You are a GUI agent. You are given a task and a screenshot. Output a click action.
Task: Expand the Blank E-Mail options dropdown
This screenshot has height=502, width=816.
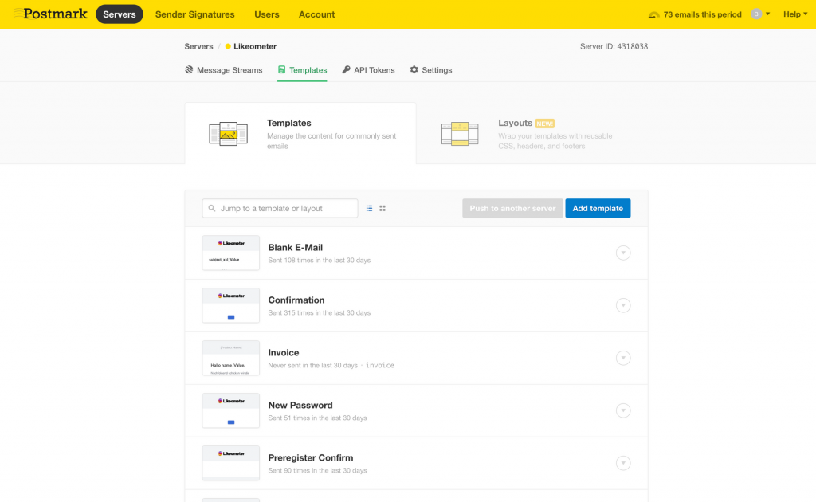pyautogui.click(x=623, y=253)
